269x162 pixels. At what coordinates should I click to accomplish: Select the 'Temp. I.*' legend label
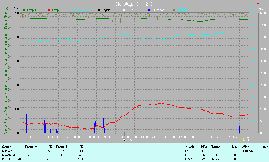pyautogui.click(x=32, y=10)
